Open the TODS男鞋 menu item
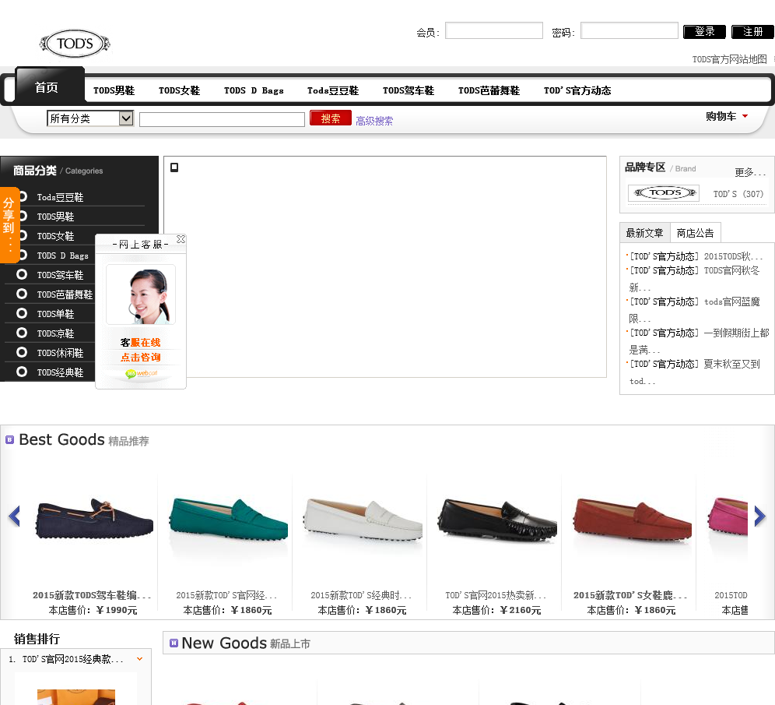 [114, 90]
